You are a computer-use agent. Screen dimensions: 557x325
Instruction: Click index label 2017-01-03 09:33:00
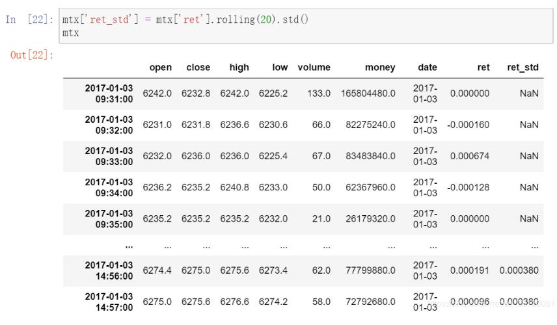(x=109, y=156)
